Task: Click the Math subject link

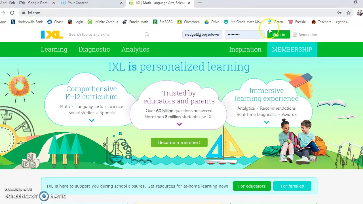Action: click(x=65, y=107)
